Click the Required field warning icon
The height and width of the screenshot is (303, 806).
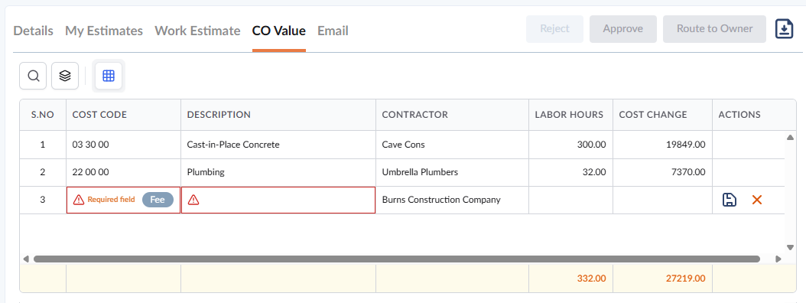pos(78,200)
